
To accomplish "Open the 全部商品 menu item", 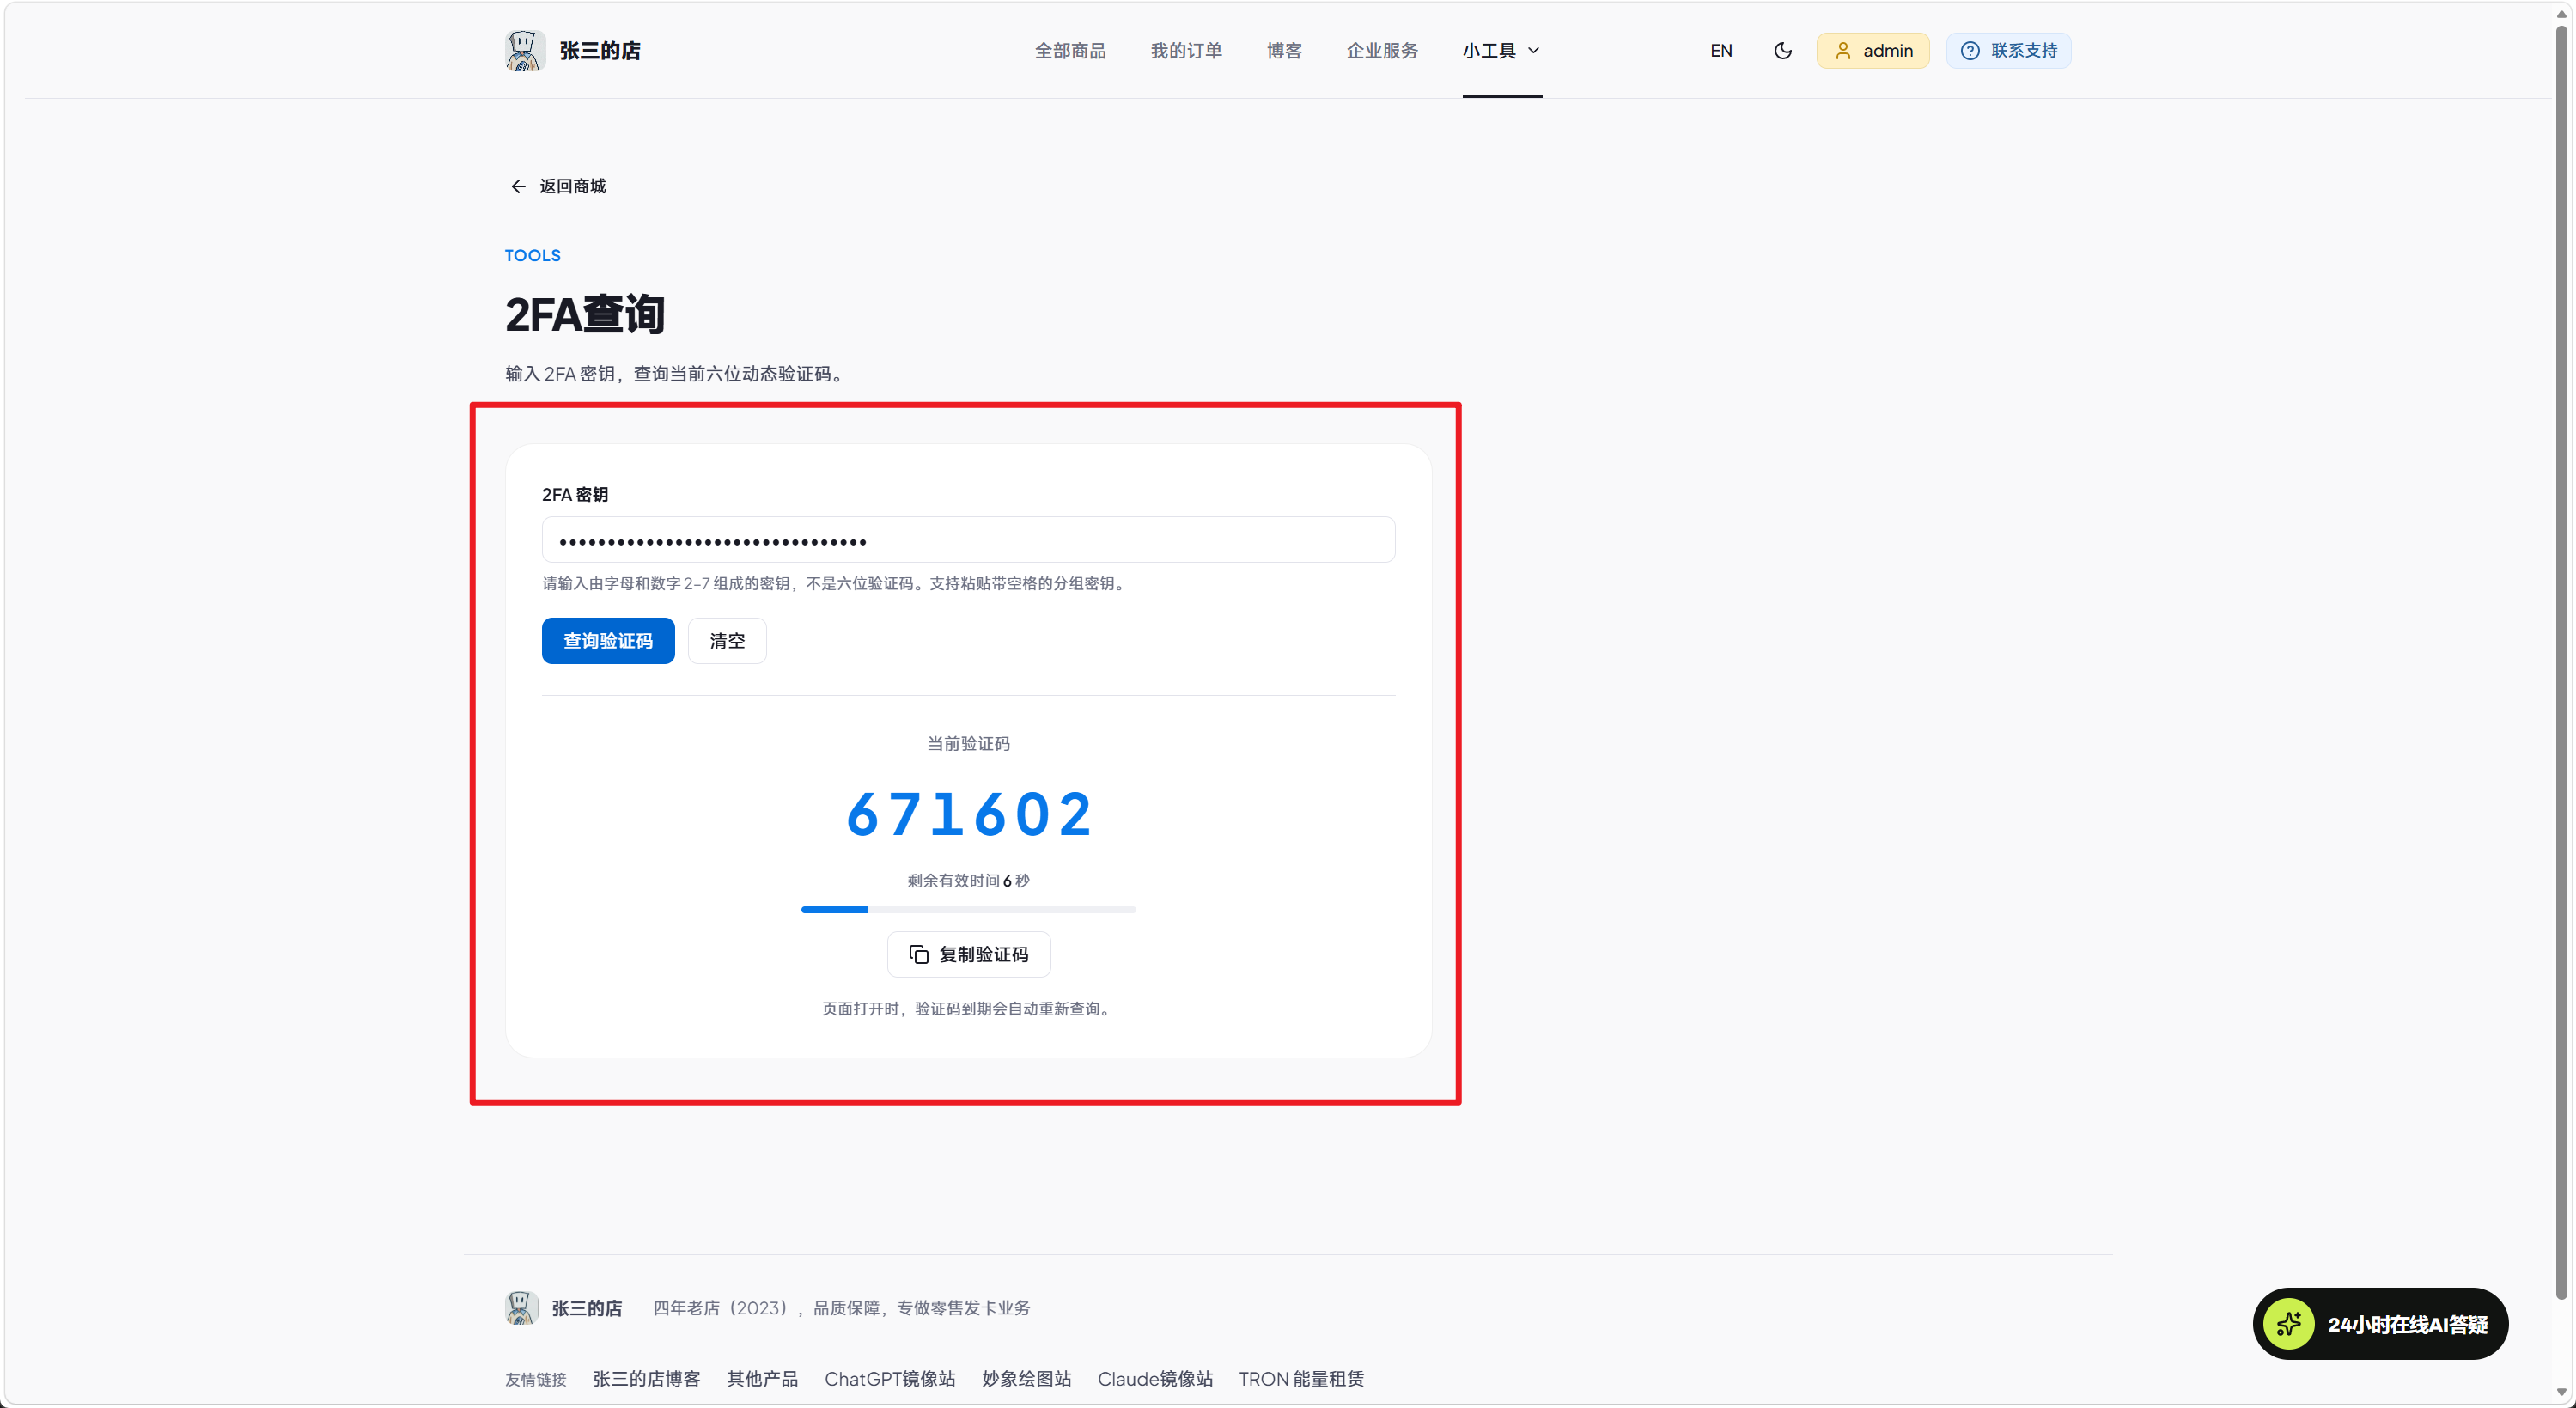I will [x=1070, y=50].
